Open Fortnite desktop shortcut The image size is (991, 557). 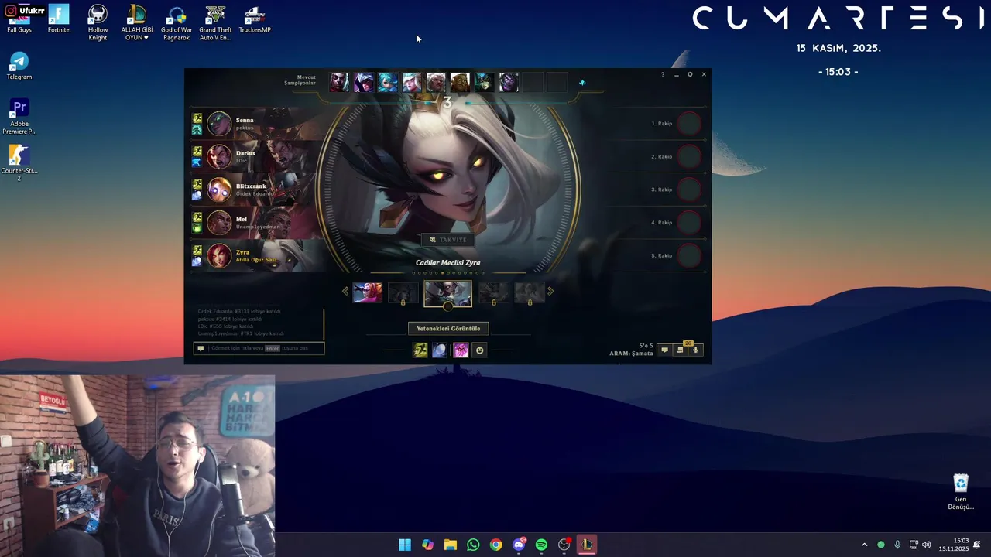coord(59,19)
